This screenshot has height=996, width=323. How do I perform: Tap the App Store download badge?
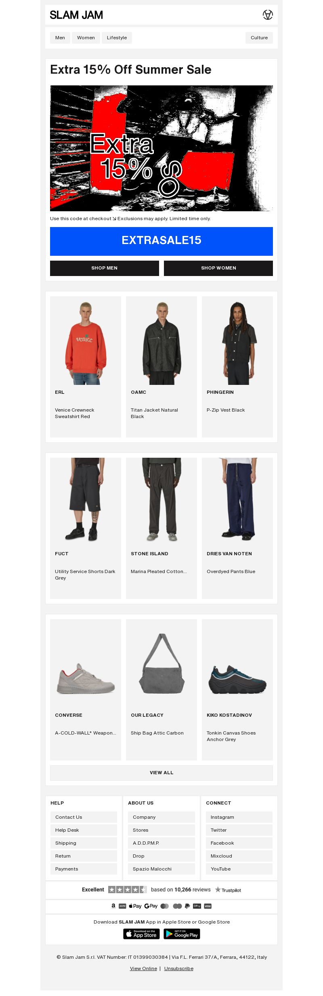click(x=141, y=934)
